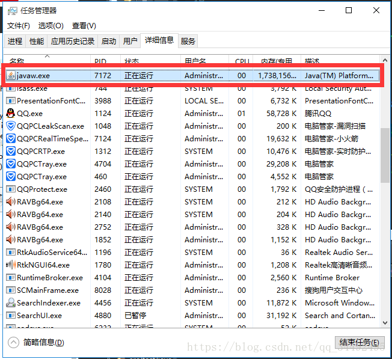Click CPU value 01 for QQ.exe
Viewport: 392px width, 359px height.
241,114
